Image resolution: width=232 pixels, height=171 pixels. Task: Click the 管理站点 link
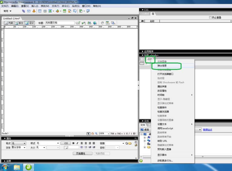coord(207,130)
